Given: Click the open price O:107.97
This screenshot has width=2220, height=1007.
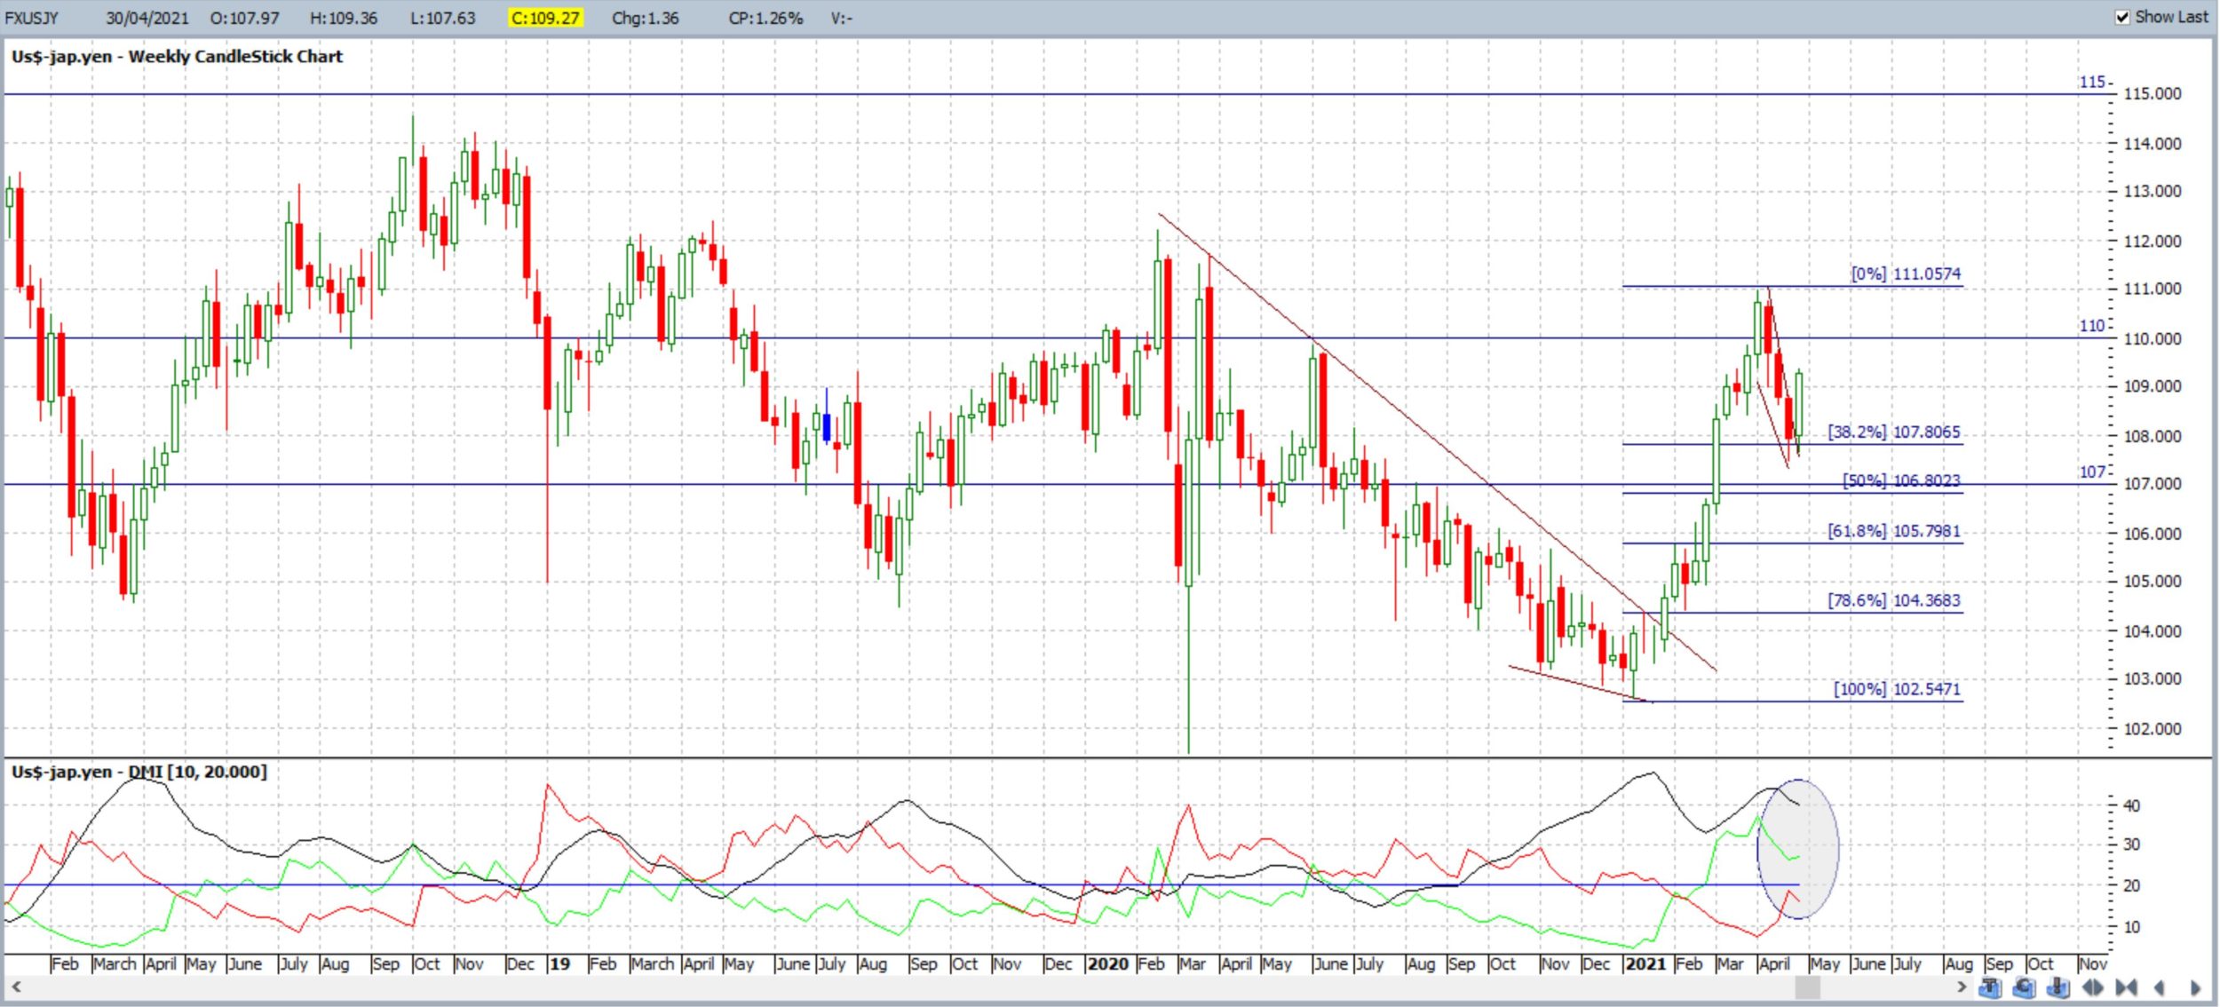Looking at the screenshot, I should (244, 18).
